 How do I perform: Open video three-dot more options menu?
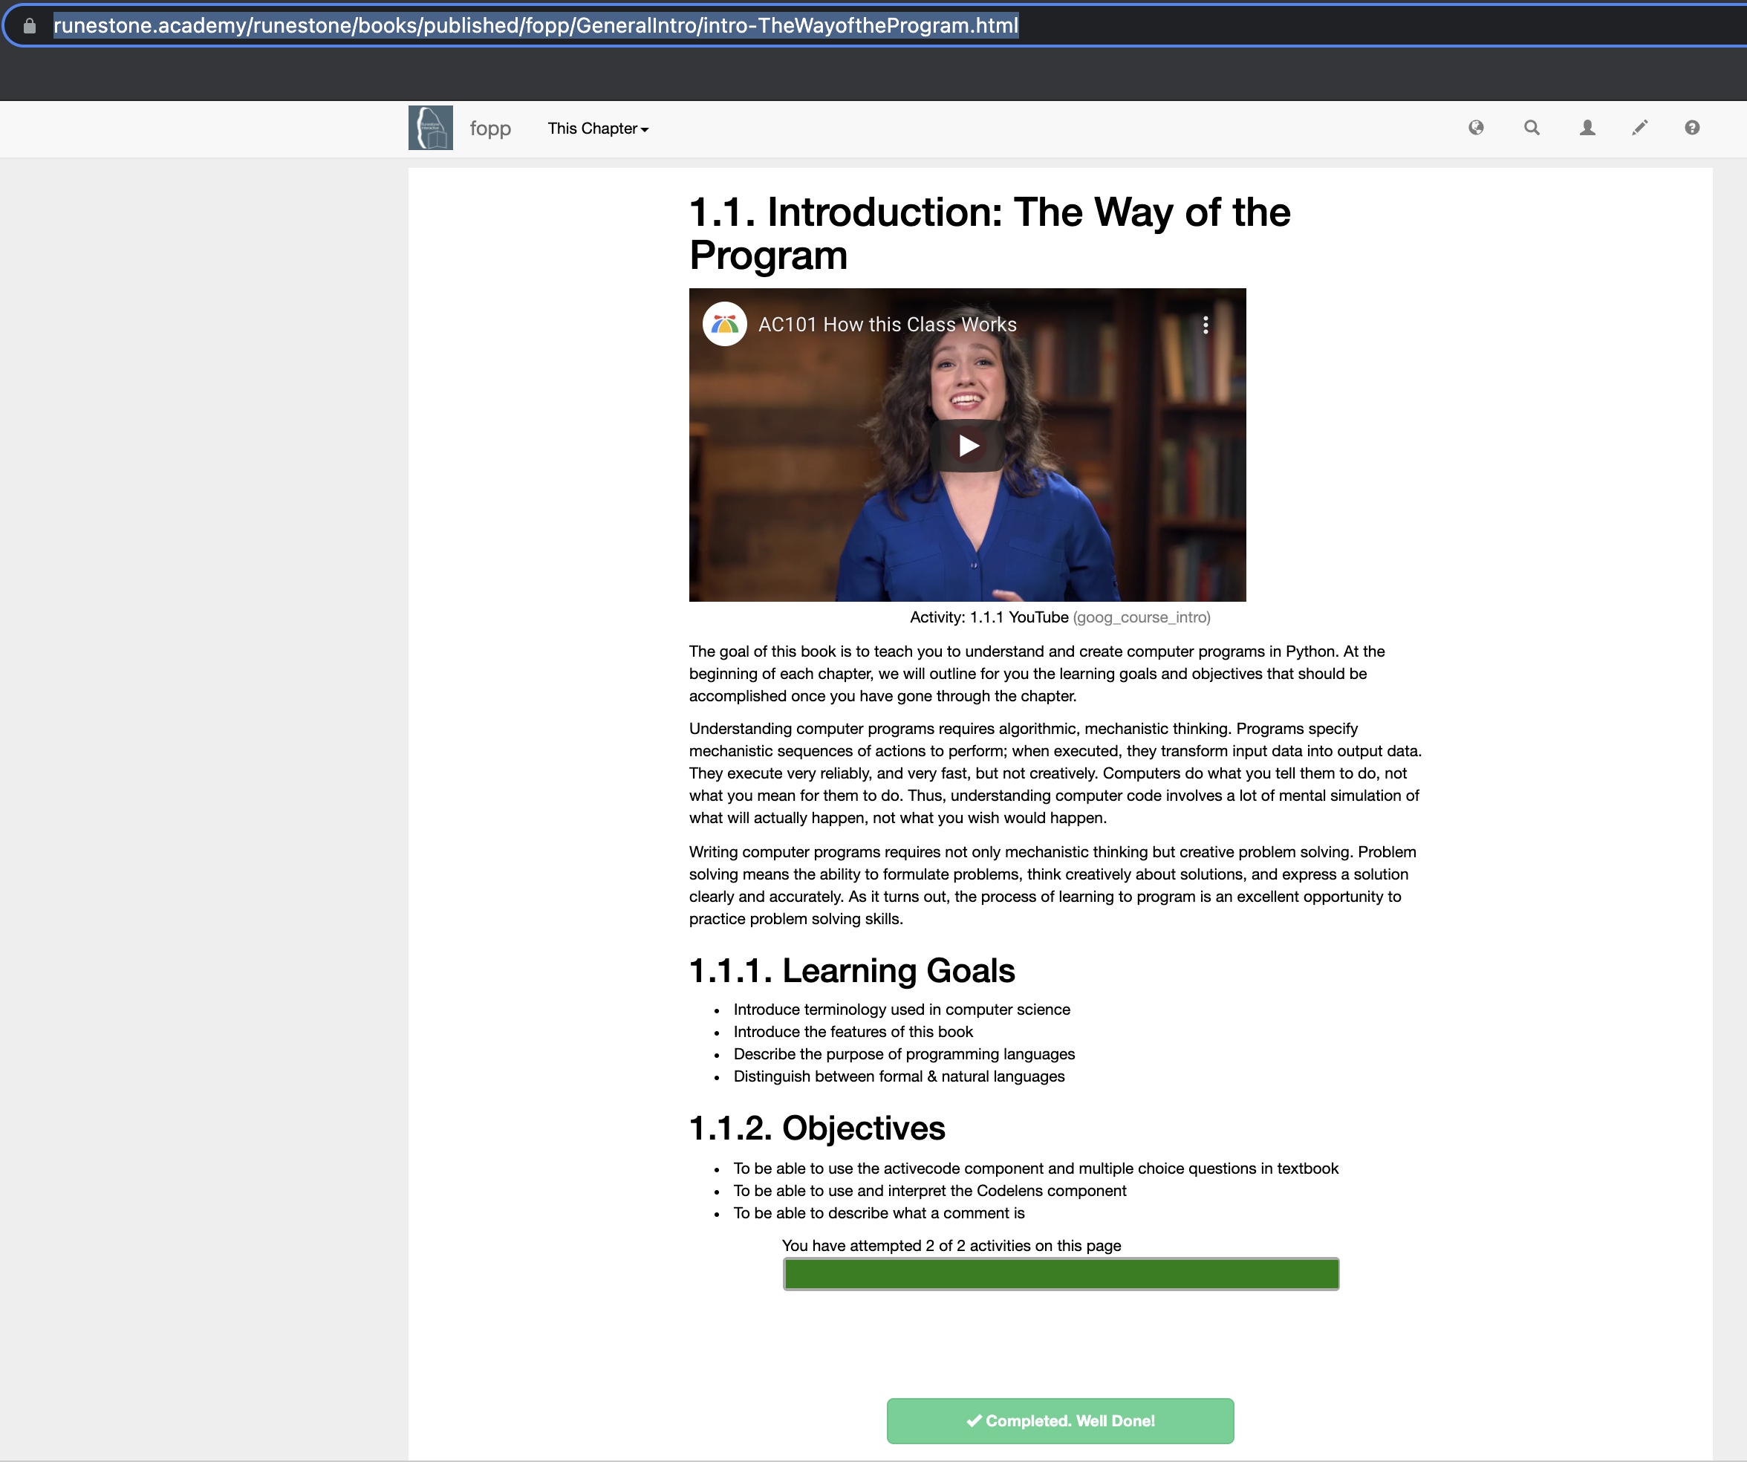[x=1206, y=325]
